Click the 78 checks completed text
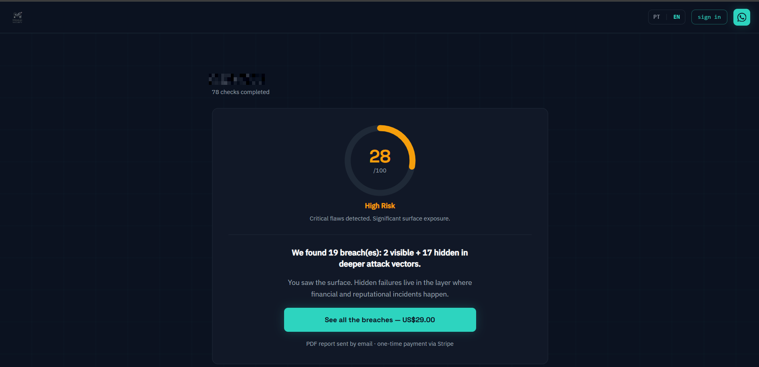Viewport: 759px width, 367px height. [240, 92]
